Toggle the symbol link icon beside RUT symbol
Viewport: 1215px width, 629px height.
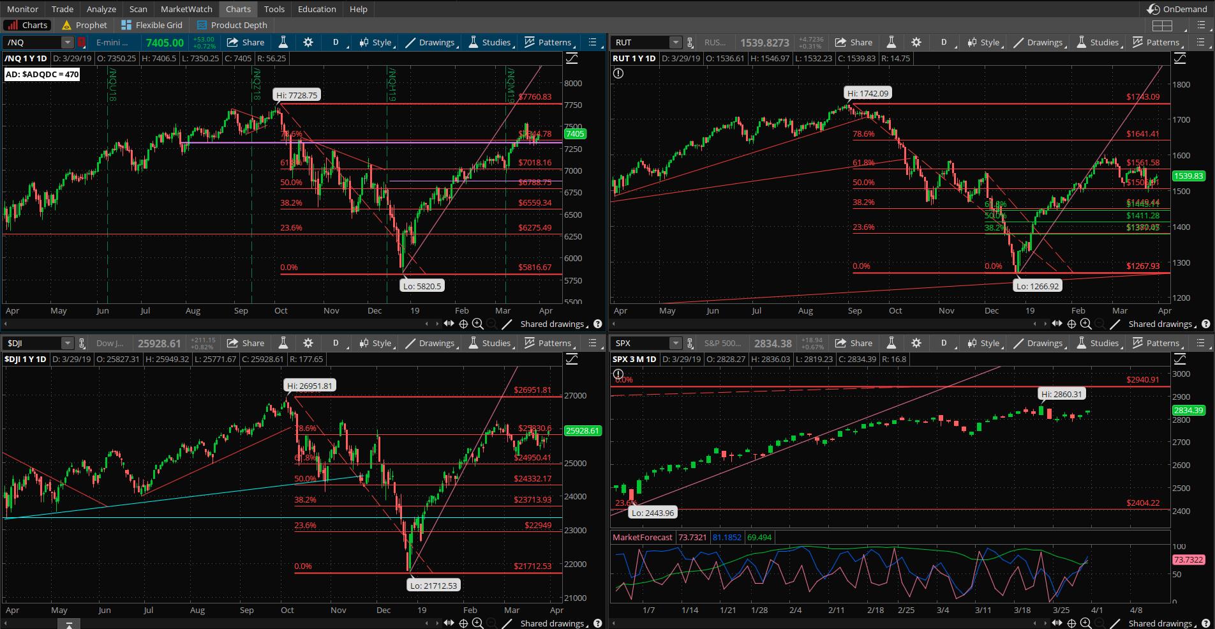[690, 42]
